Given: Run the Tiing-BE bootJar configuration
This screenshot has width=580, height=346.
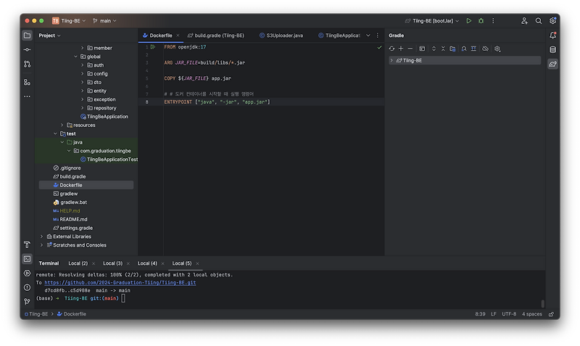Looking at the screenshot, I should (x=469, y=21).
